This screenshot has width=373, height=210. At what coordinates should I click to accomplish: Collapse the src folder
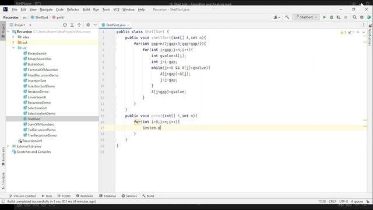point(13,48)
